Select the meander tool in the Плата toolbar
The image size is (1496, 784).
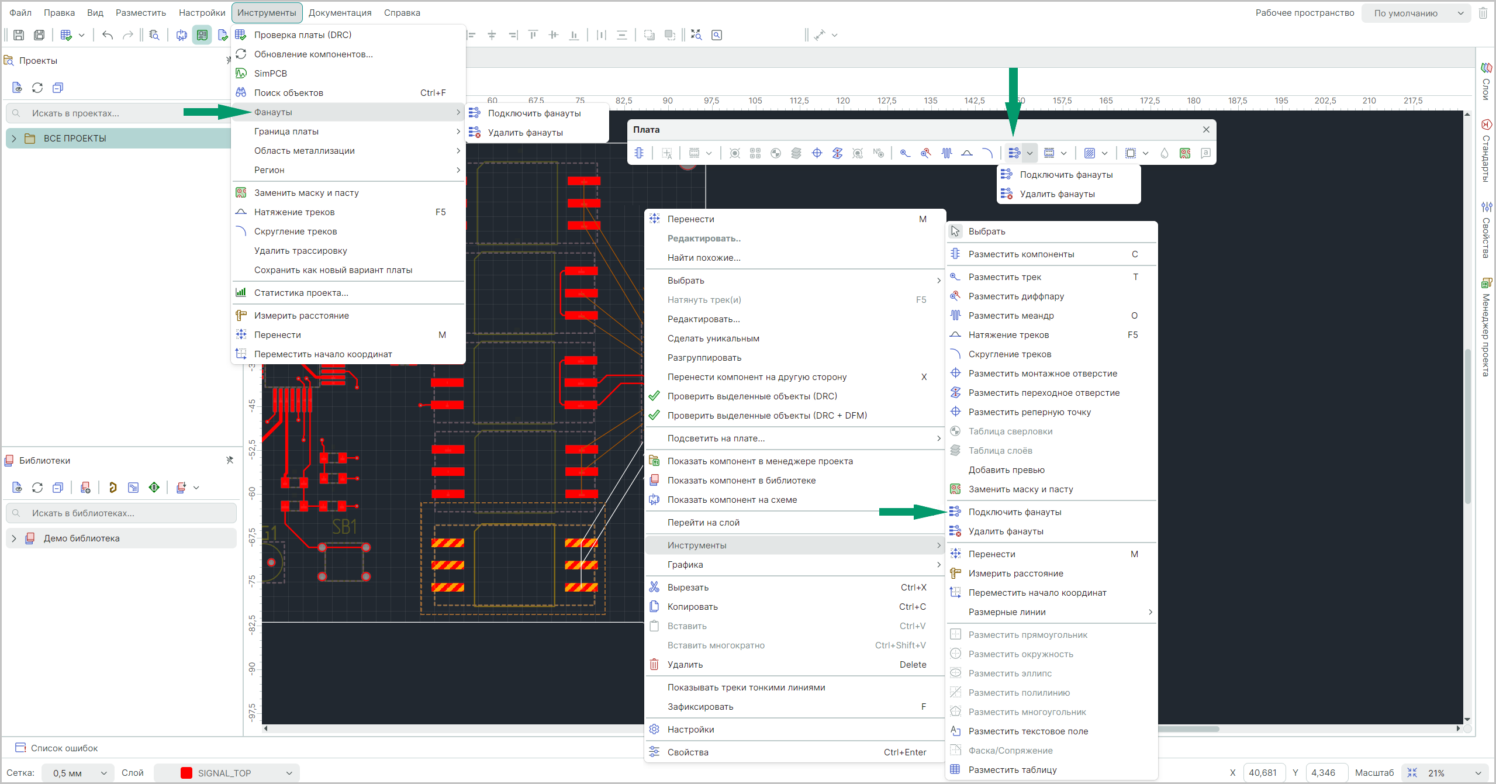coord(946,153)
